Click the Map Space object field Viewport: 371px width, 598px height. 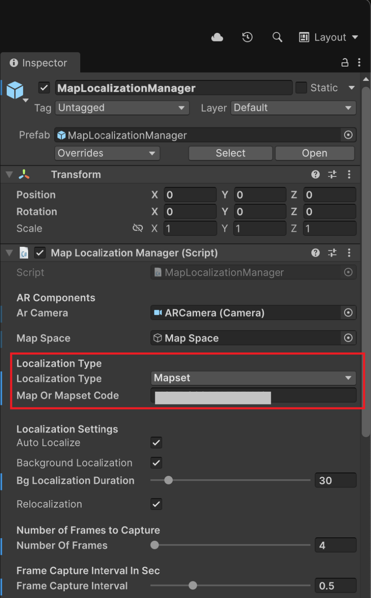[x=246, y=338]
